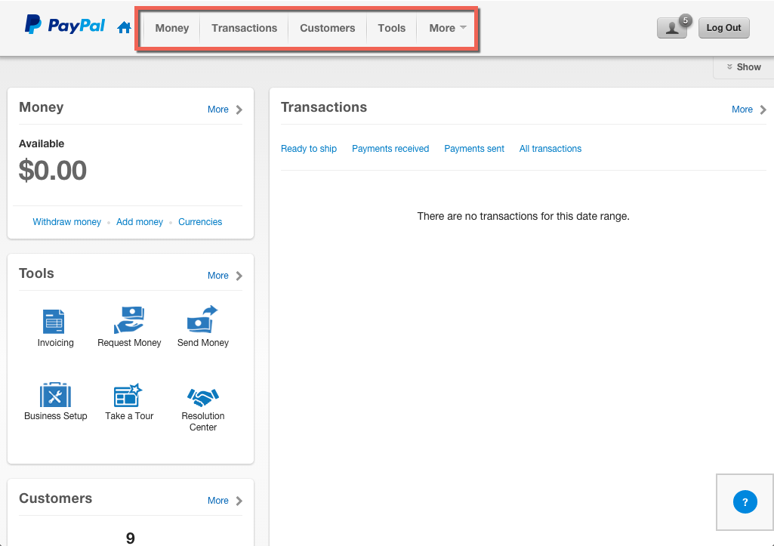
Task: Click the blue help question mark
Action: 745,501
